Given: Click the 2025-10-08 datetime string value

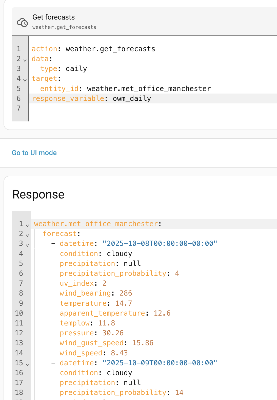Looking at the screenshot, I should [160, 244].
